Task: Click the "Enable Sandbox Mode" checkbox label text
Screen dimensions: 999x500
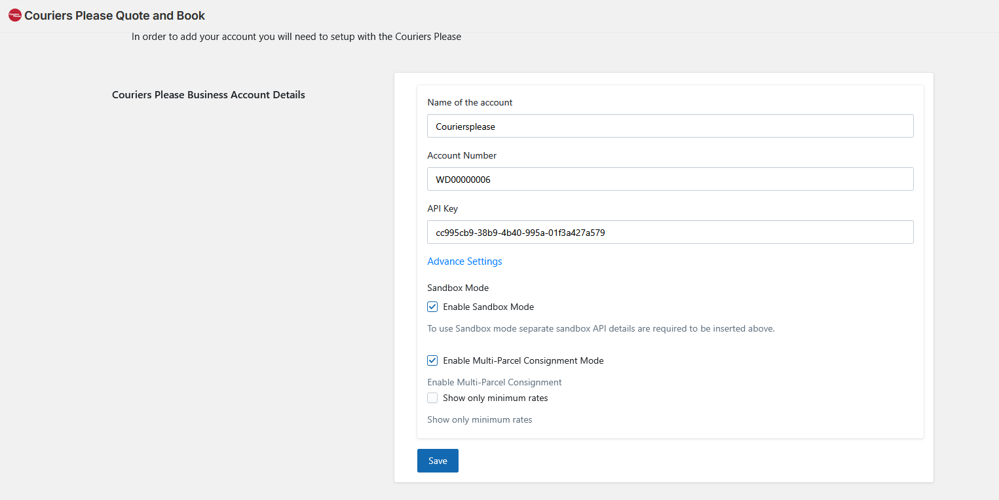Action: pos(488,307)
